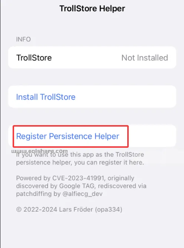This screenshot has height=248, width=184.
Task: Click the 2022-2024 year range
Action: (x=40, y=209)
